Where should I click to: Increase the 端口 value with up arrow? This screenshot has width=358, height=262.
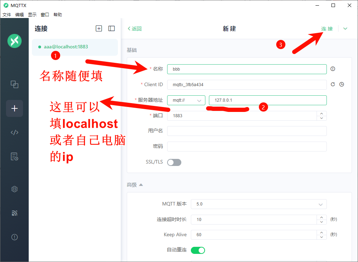(322, 113)
